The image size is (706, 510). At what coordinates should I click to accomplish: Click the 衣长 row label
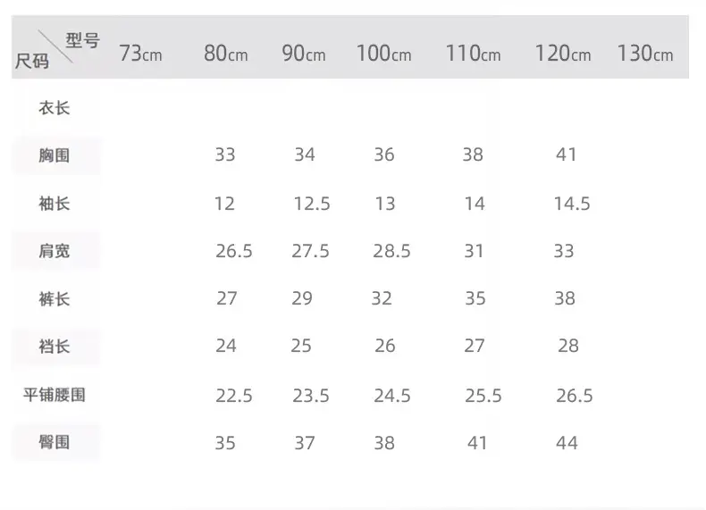(54, 108)
